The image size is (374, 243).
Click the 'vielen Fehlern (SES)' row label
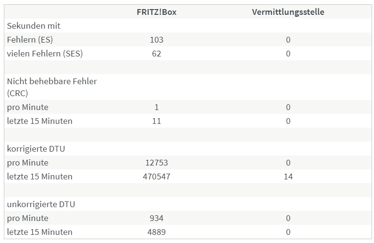[x=45, y=54]
